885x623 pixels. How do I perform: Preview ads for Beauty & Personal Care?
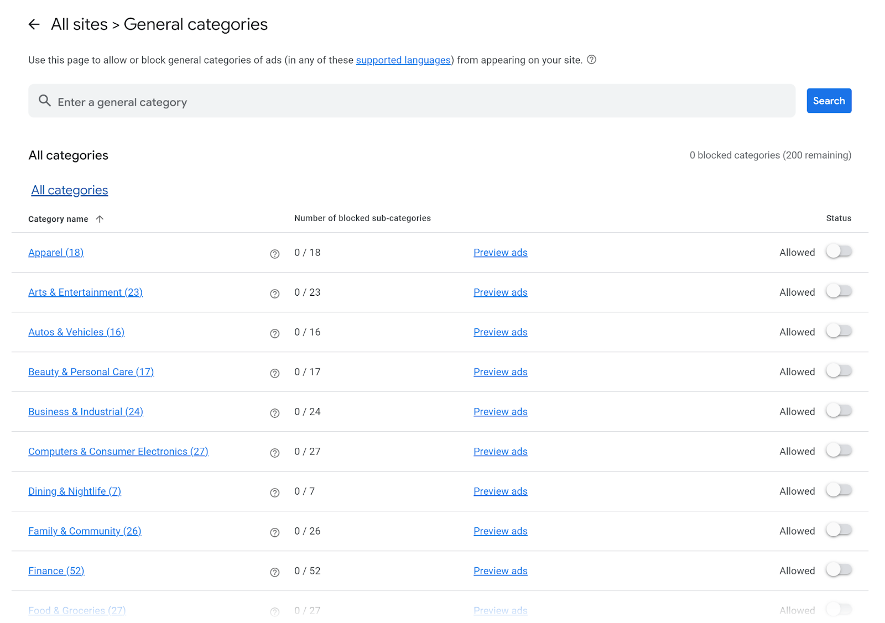(x=500, y=371)
